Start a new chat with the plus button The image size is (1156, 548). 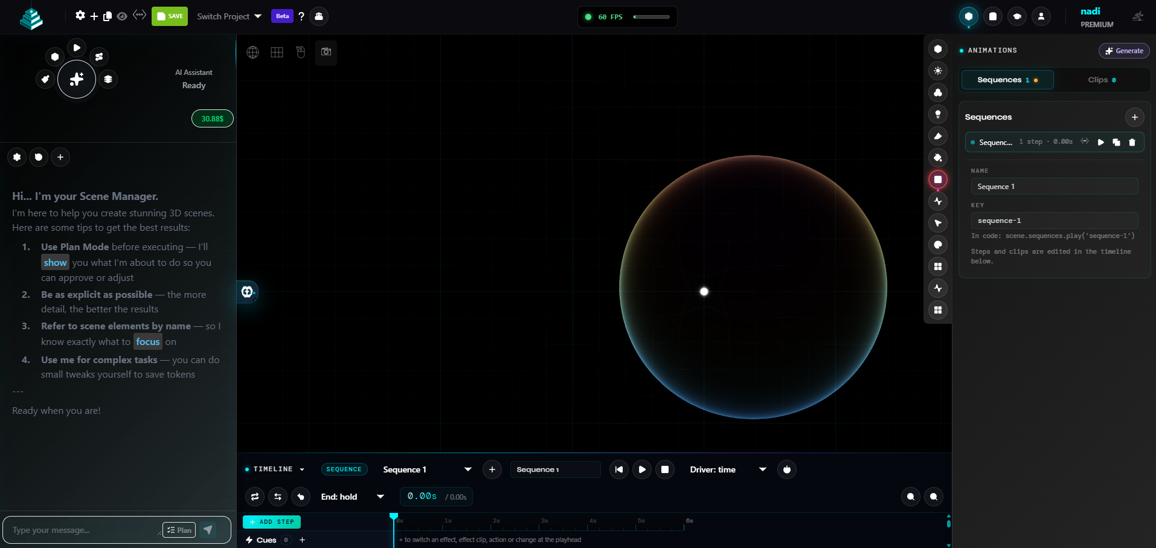60,157
